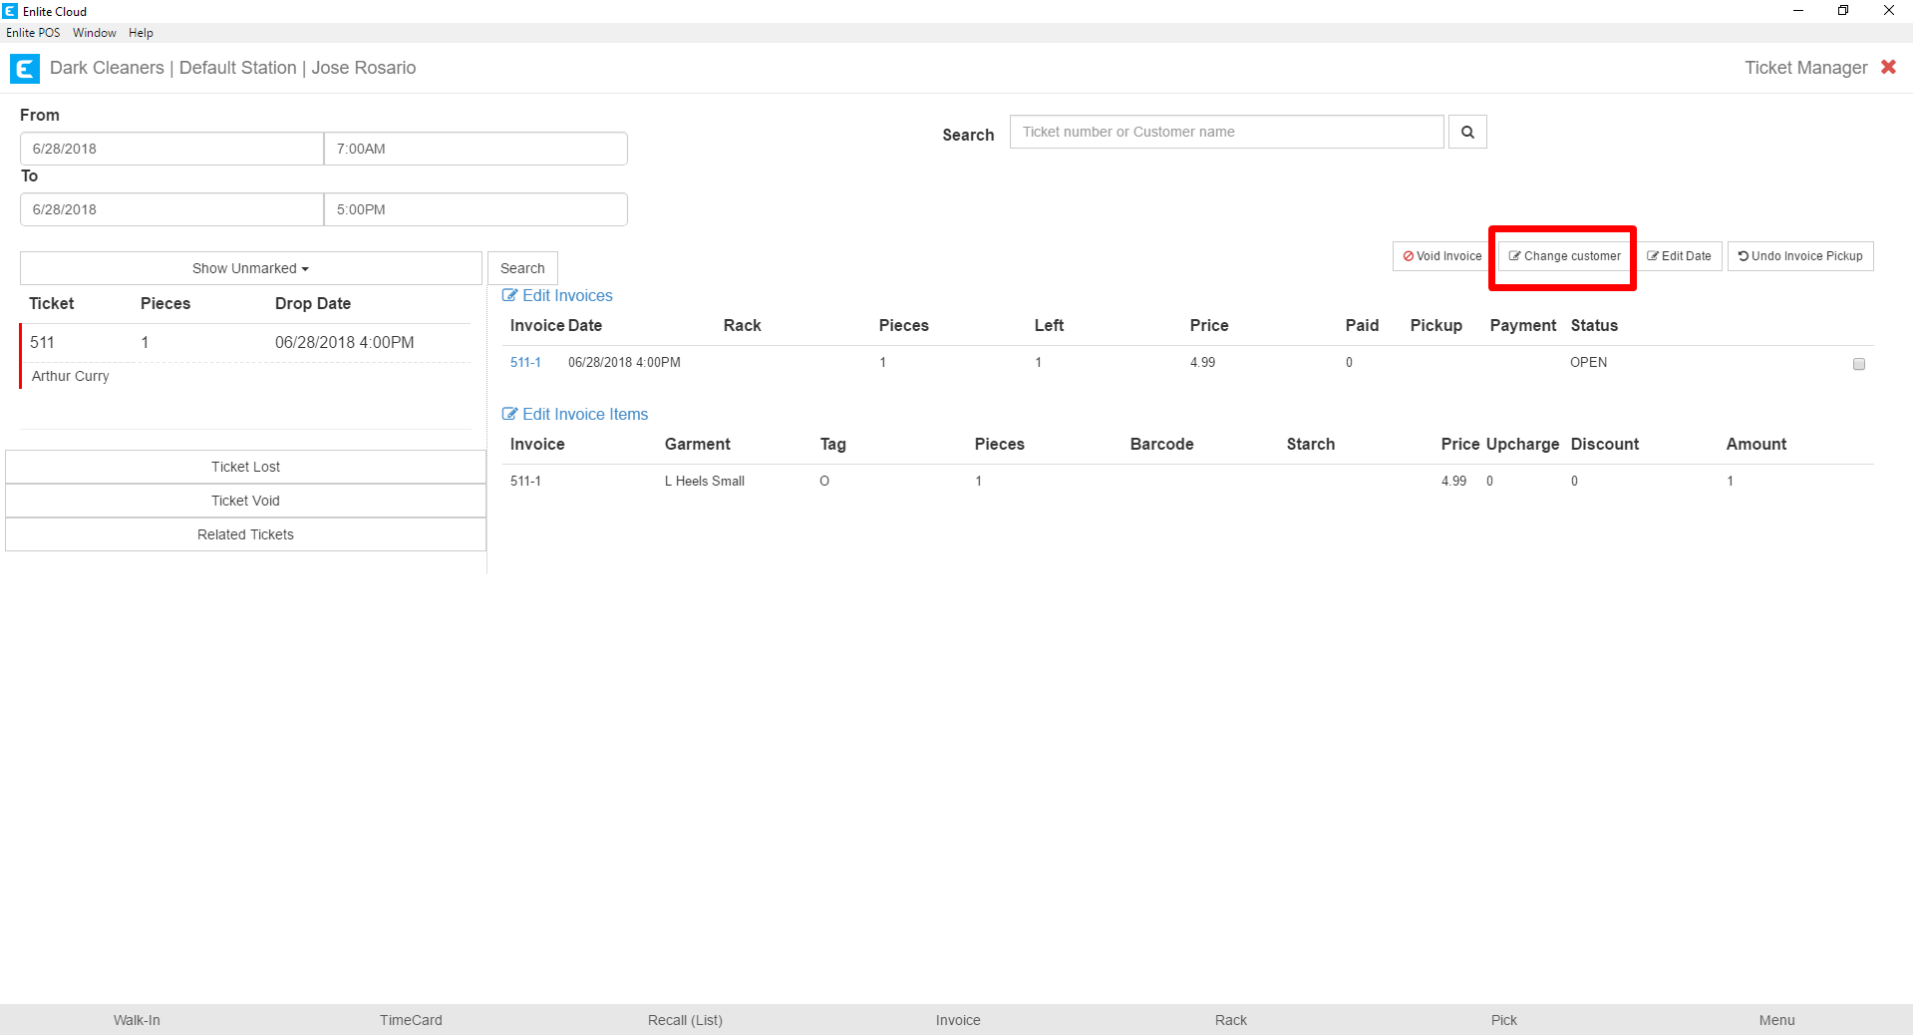Click the Garment column header
1913x1035 pixels.
(698, 444)
